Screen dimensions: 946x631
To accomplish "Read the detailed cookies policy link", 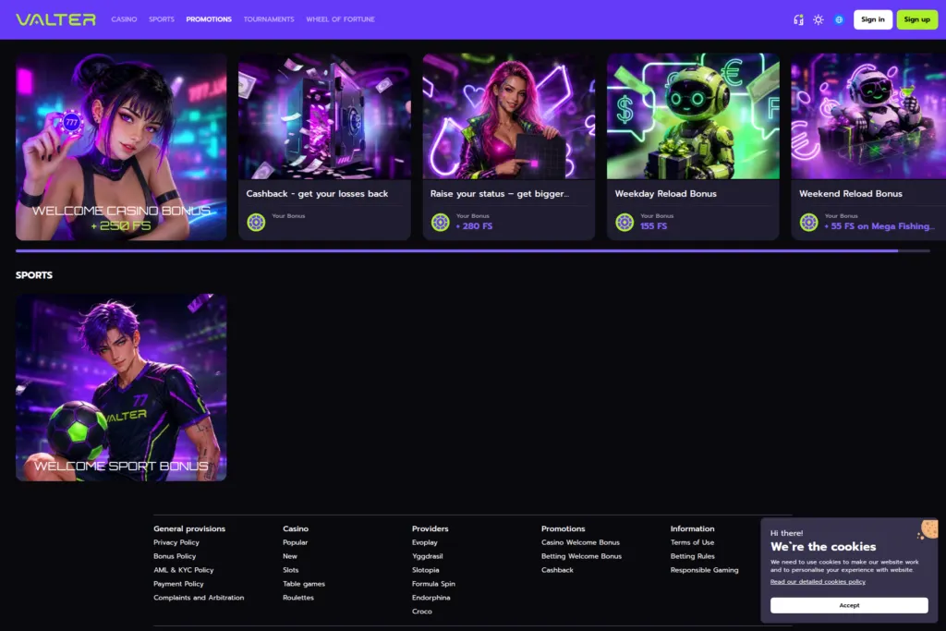I will tap(818, 581).
